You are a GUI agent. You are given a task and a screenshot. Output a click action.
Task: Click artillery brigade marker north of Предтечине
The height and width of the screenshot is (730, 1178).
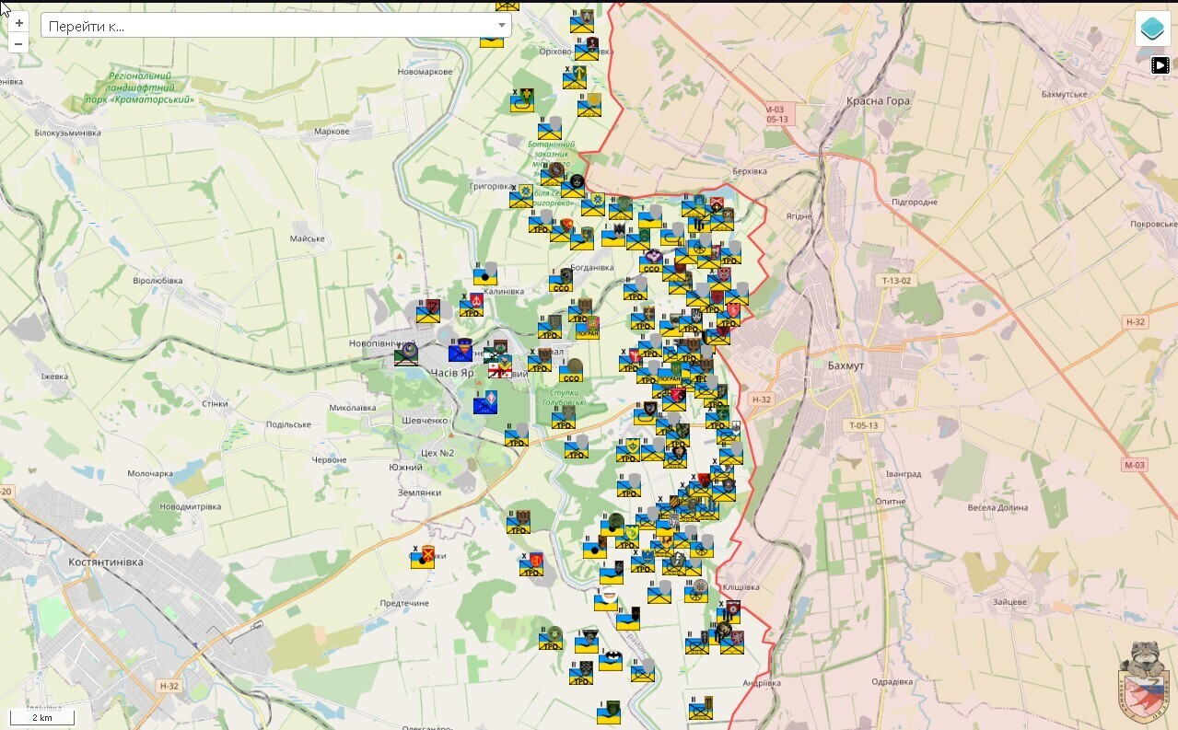(423, 558)
